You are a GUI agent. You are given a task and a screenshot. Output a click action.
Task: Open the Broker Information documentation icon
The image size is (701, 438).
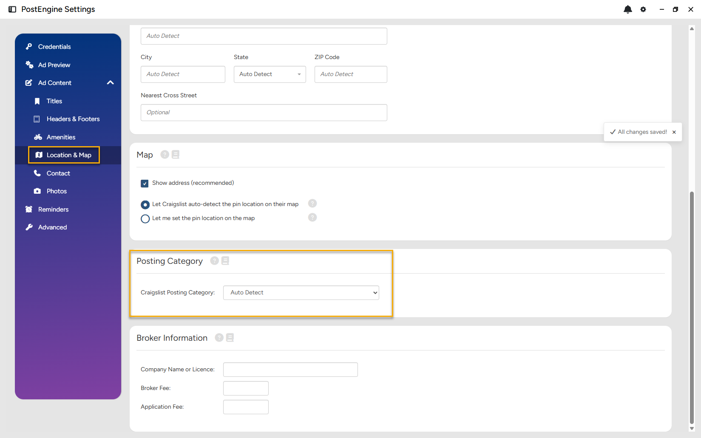230,338
